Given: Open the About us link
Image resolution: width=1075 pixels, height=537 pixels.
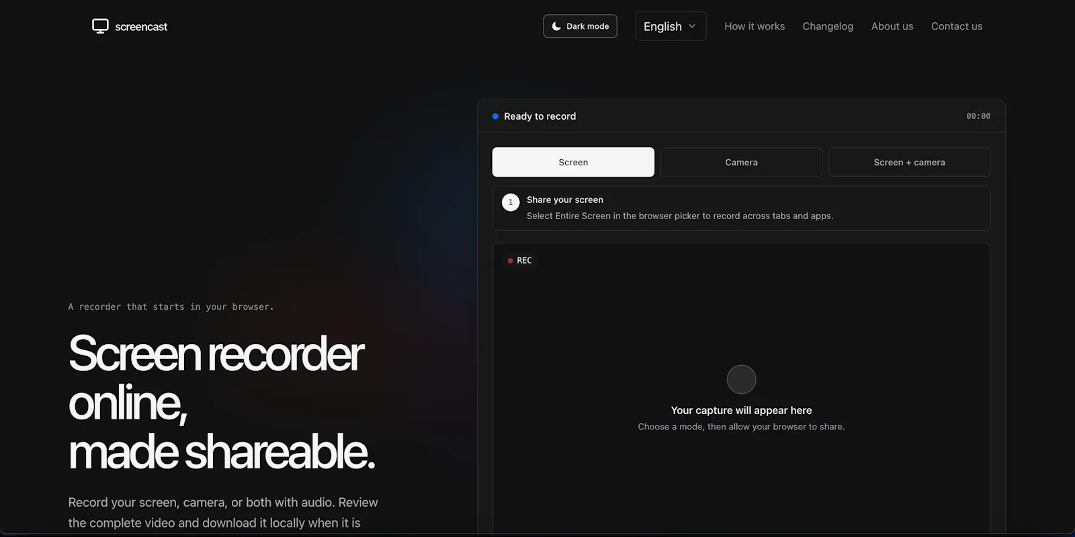Looking at the screenshot, I should tap(892, 26).
